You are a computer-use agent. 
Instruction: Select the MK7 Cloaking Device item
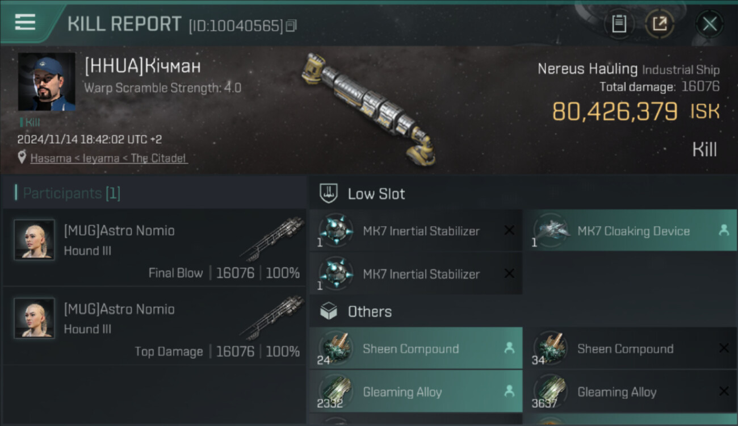point(629,231)
